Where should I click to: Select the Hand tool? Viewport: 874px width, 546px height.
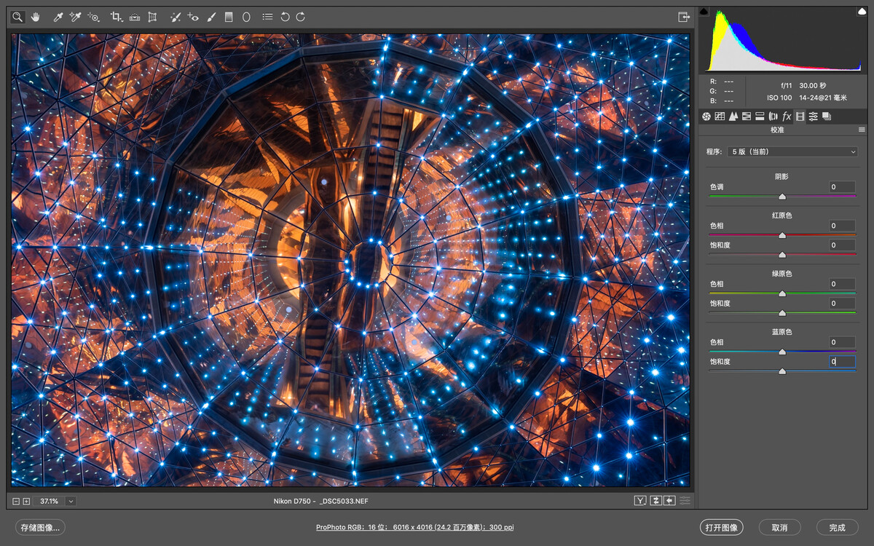35,16
